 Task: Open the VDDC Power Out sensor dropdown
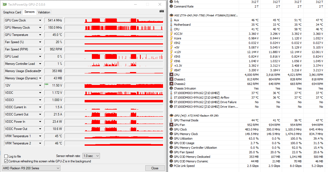(x=40, y=129)
